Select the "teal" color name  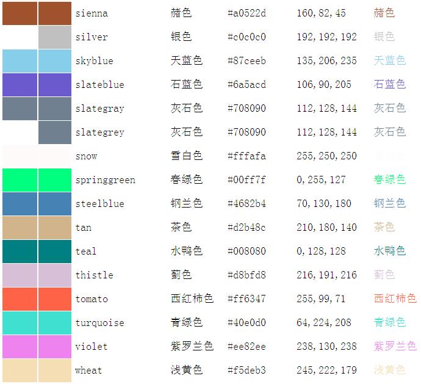(x=86, y=252)
